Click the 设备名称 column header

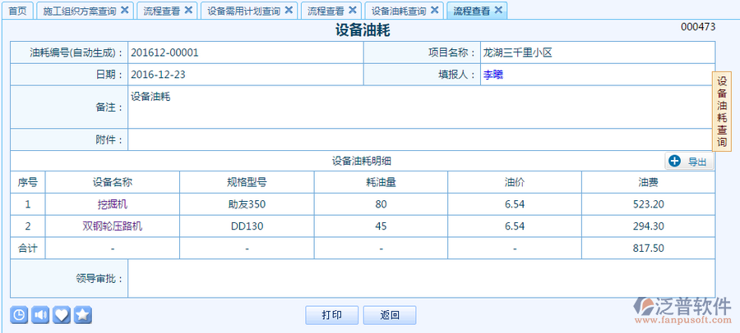click(x=113, y=182)
